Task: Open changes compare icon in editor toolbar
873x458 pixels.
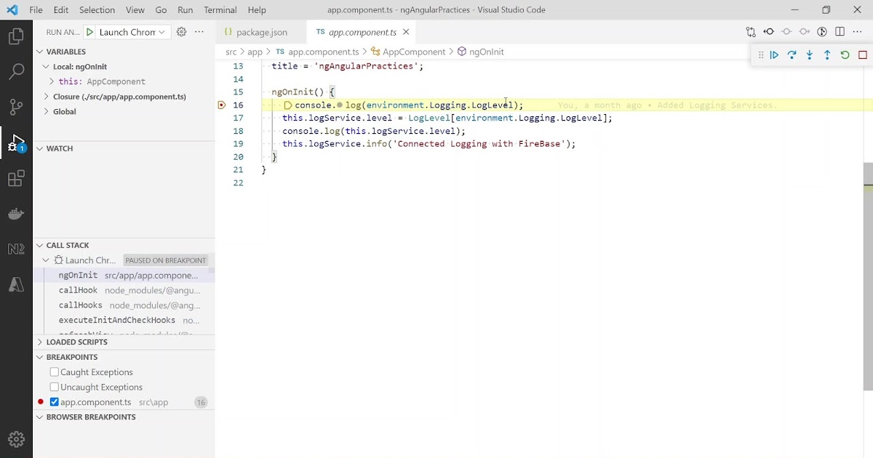Action: point(751,32)
